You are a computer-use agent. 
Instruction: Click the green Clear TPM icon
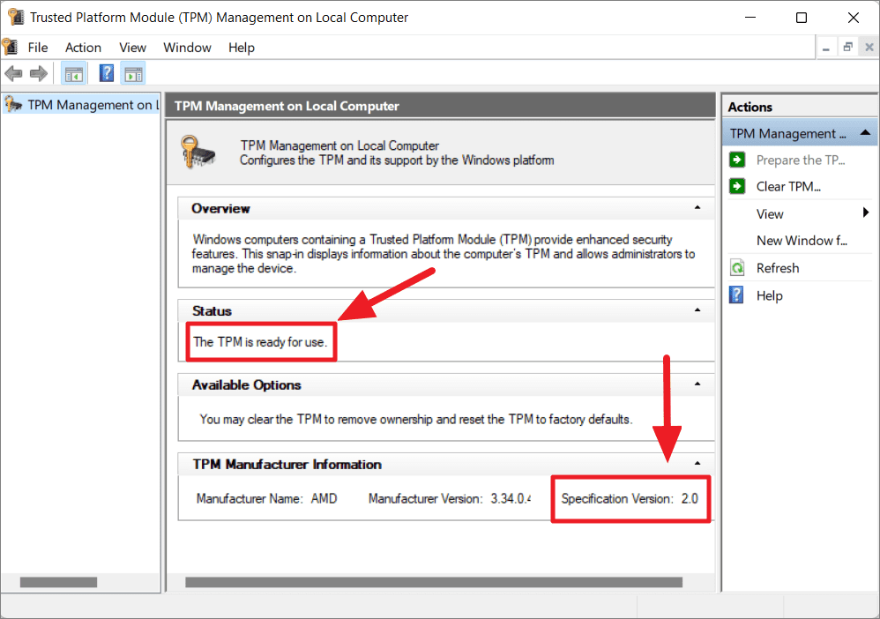[736, 186]
